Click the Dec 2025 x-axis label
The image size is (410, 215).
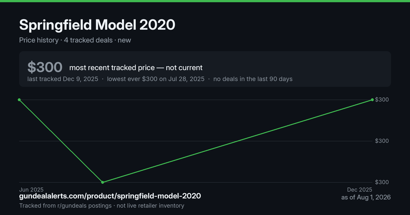click(360, 189)
